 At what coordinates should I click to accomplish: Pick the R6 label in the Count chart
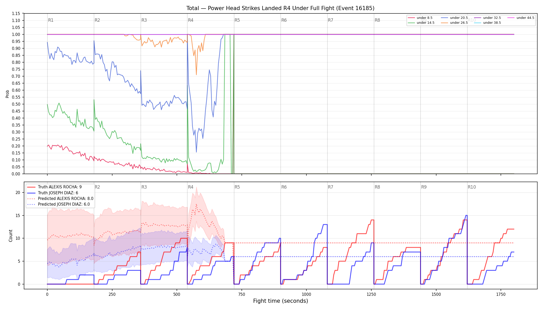pos(284,187)
